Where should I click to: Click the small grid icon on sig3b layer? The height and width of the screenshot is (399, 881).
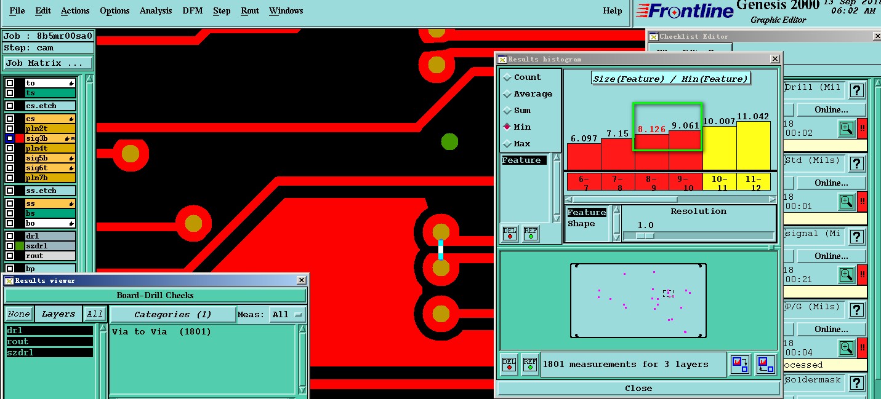pyautogui.click(x=73, y=139)
